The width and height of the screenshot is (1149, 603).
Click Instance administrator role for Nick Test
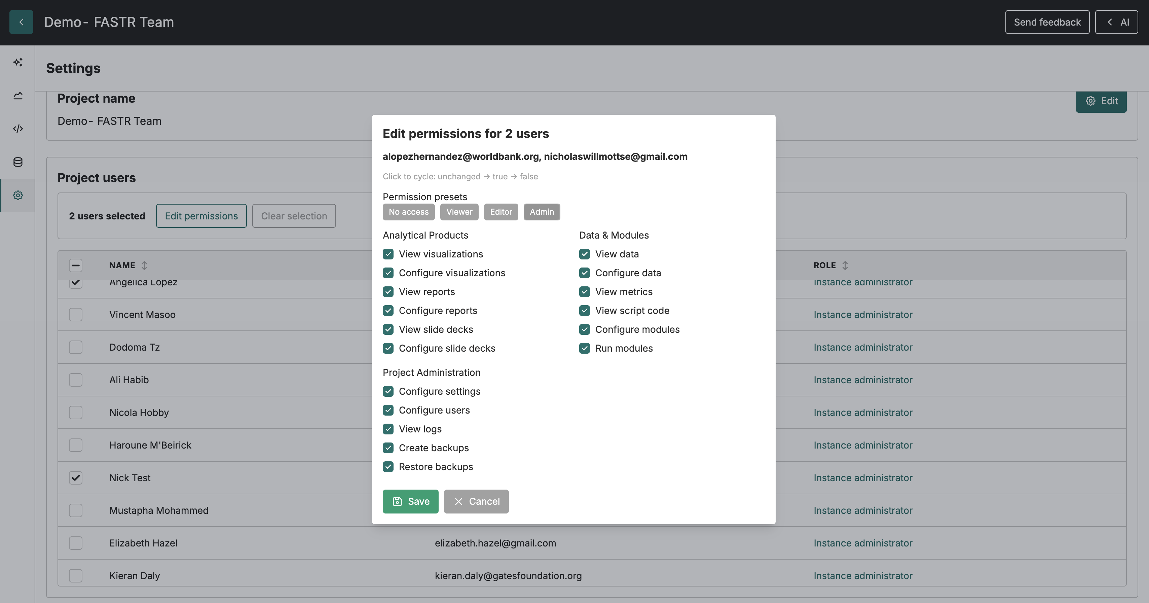[863, 477]
